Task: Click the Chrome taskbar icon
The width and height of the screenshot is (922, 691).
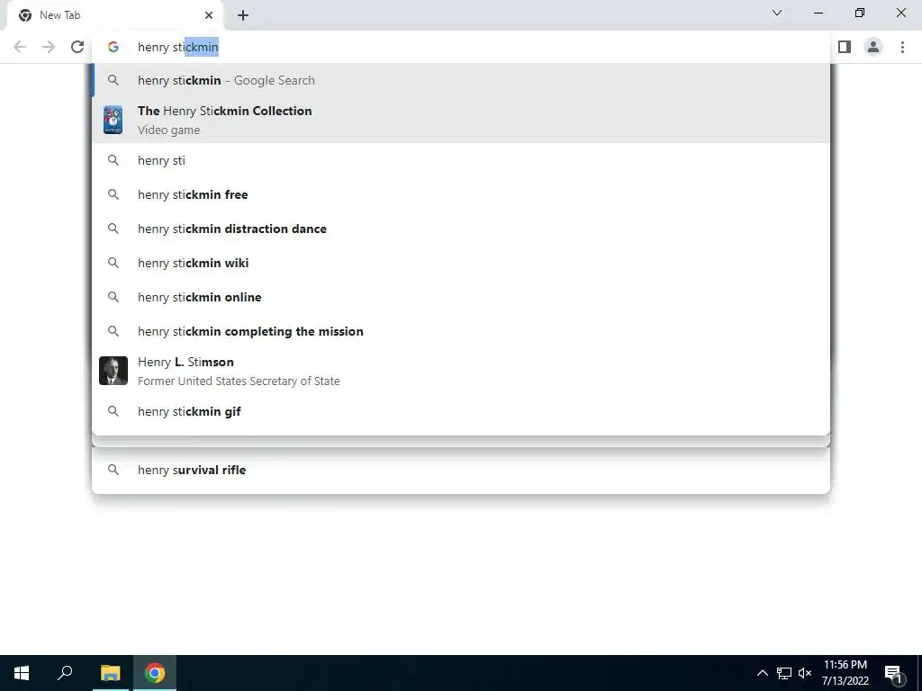Action: coord(155,673)
